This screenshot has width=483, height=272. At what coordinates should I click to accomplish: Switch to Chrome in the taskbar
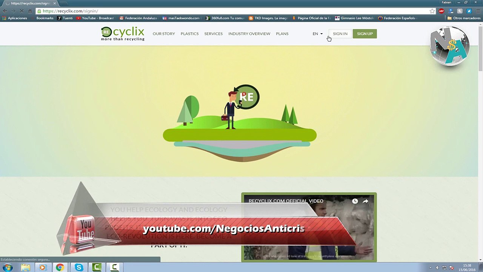(x=60, y=267)
